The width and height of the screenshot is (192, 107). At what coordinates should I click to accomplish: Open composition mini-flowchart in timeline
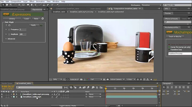click(66, 87)
